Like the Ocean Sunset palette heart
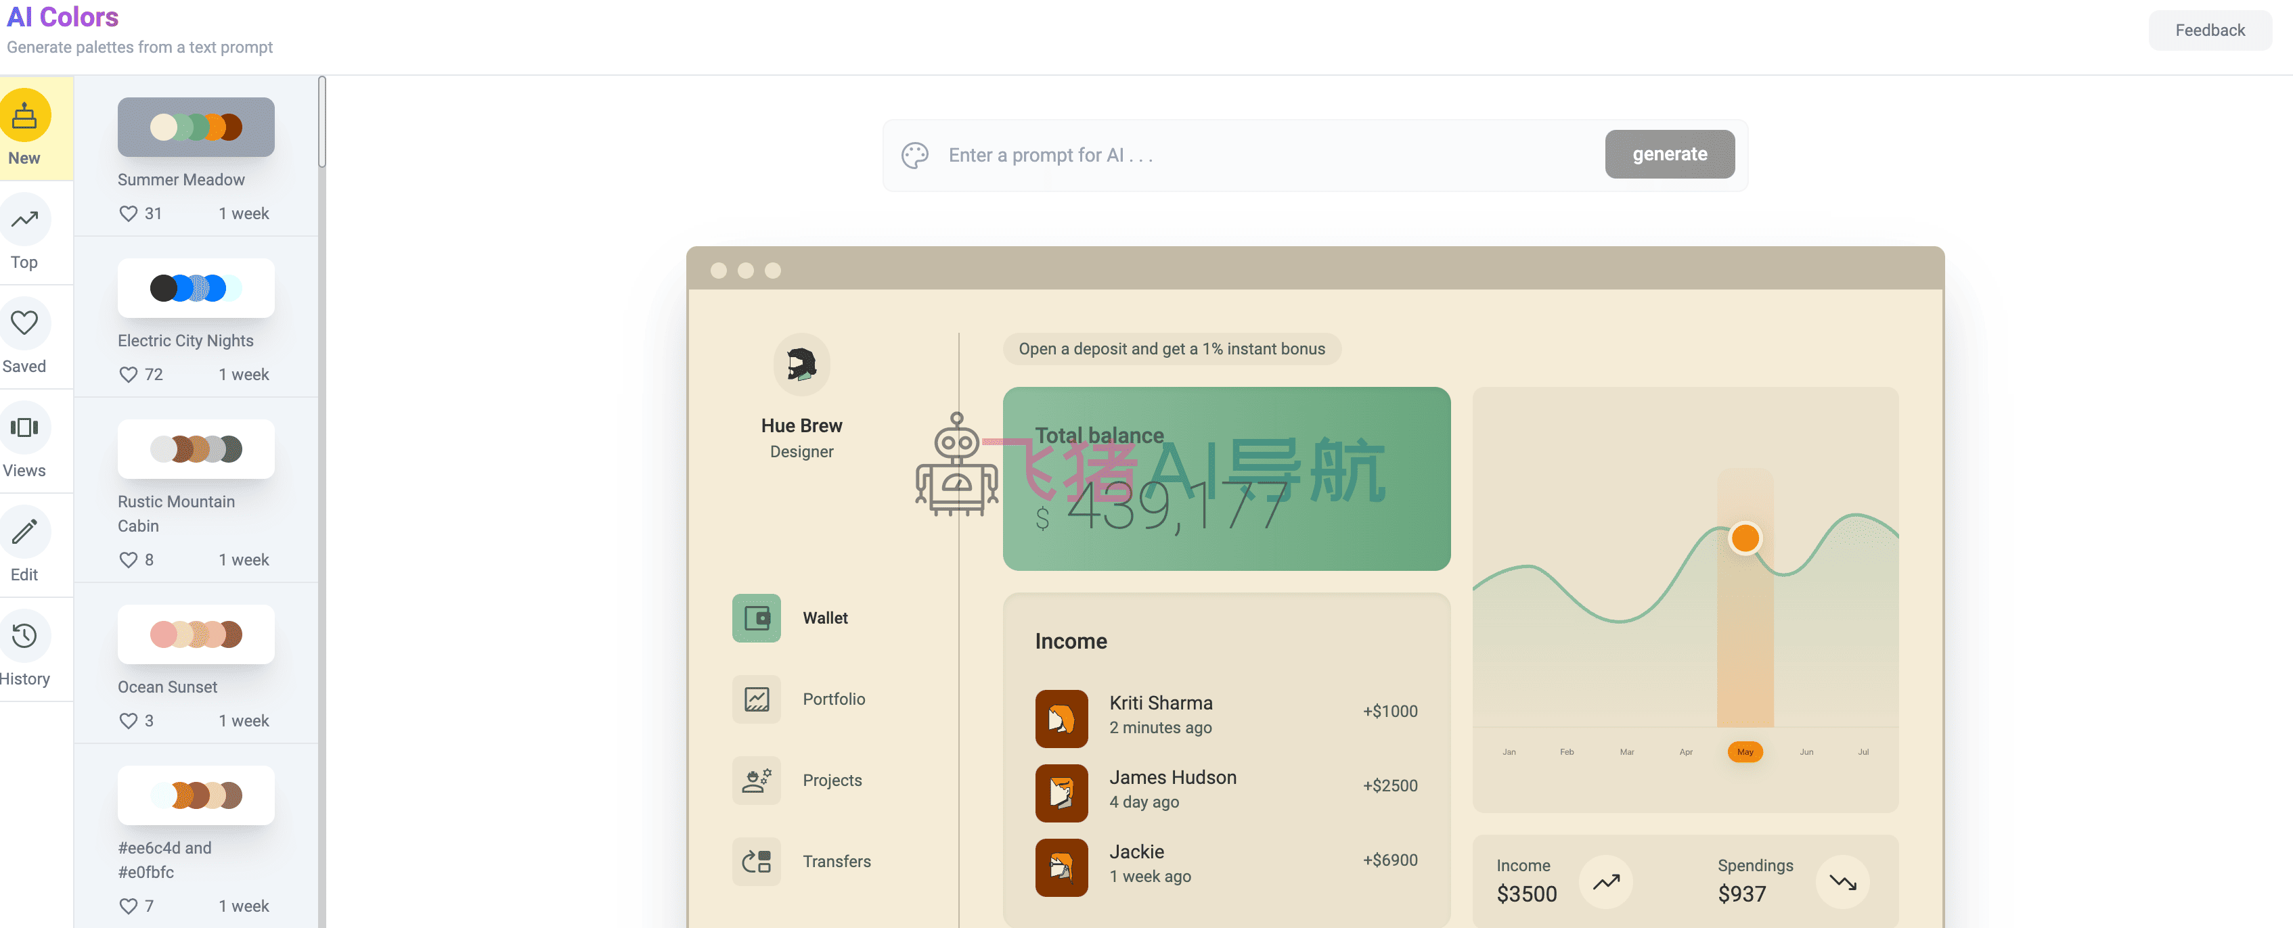This screenshot has height=928, width=2293. click(x=128, y=721)
